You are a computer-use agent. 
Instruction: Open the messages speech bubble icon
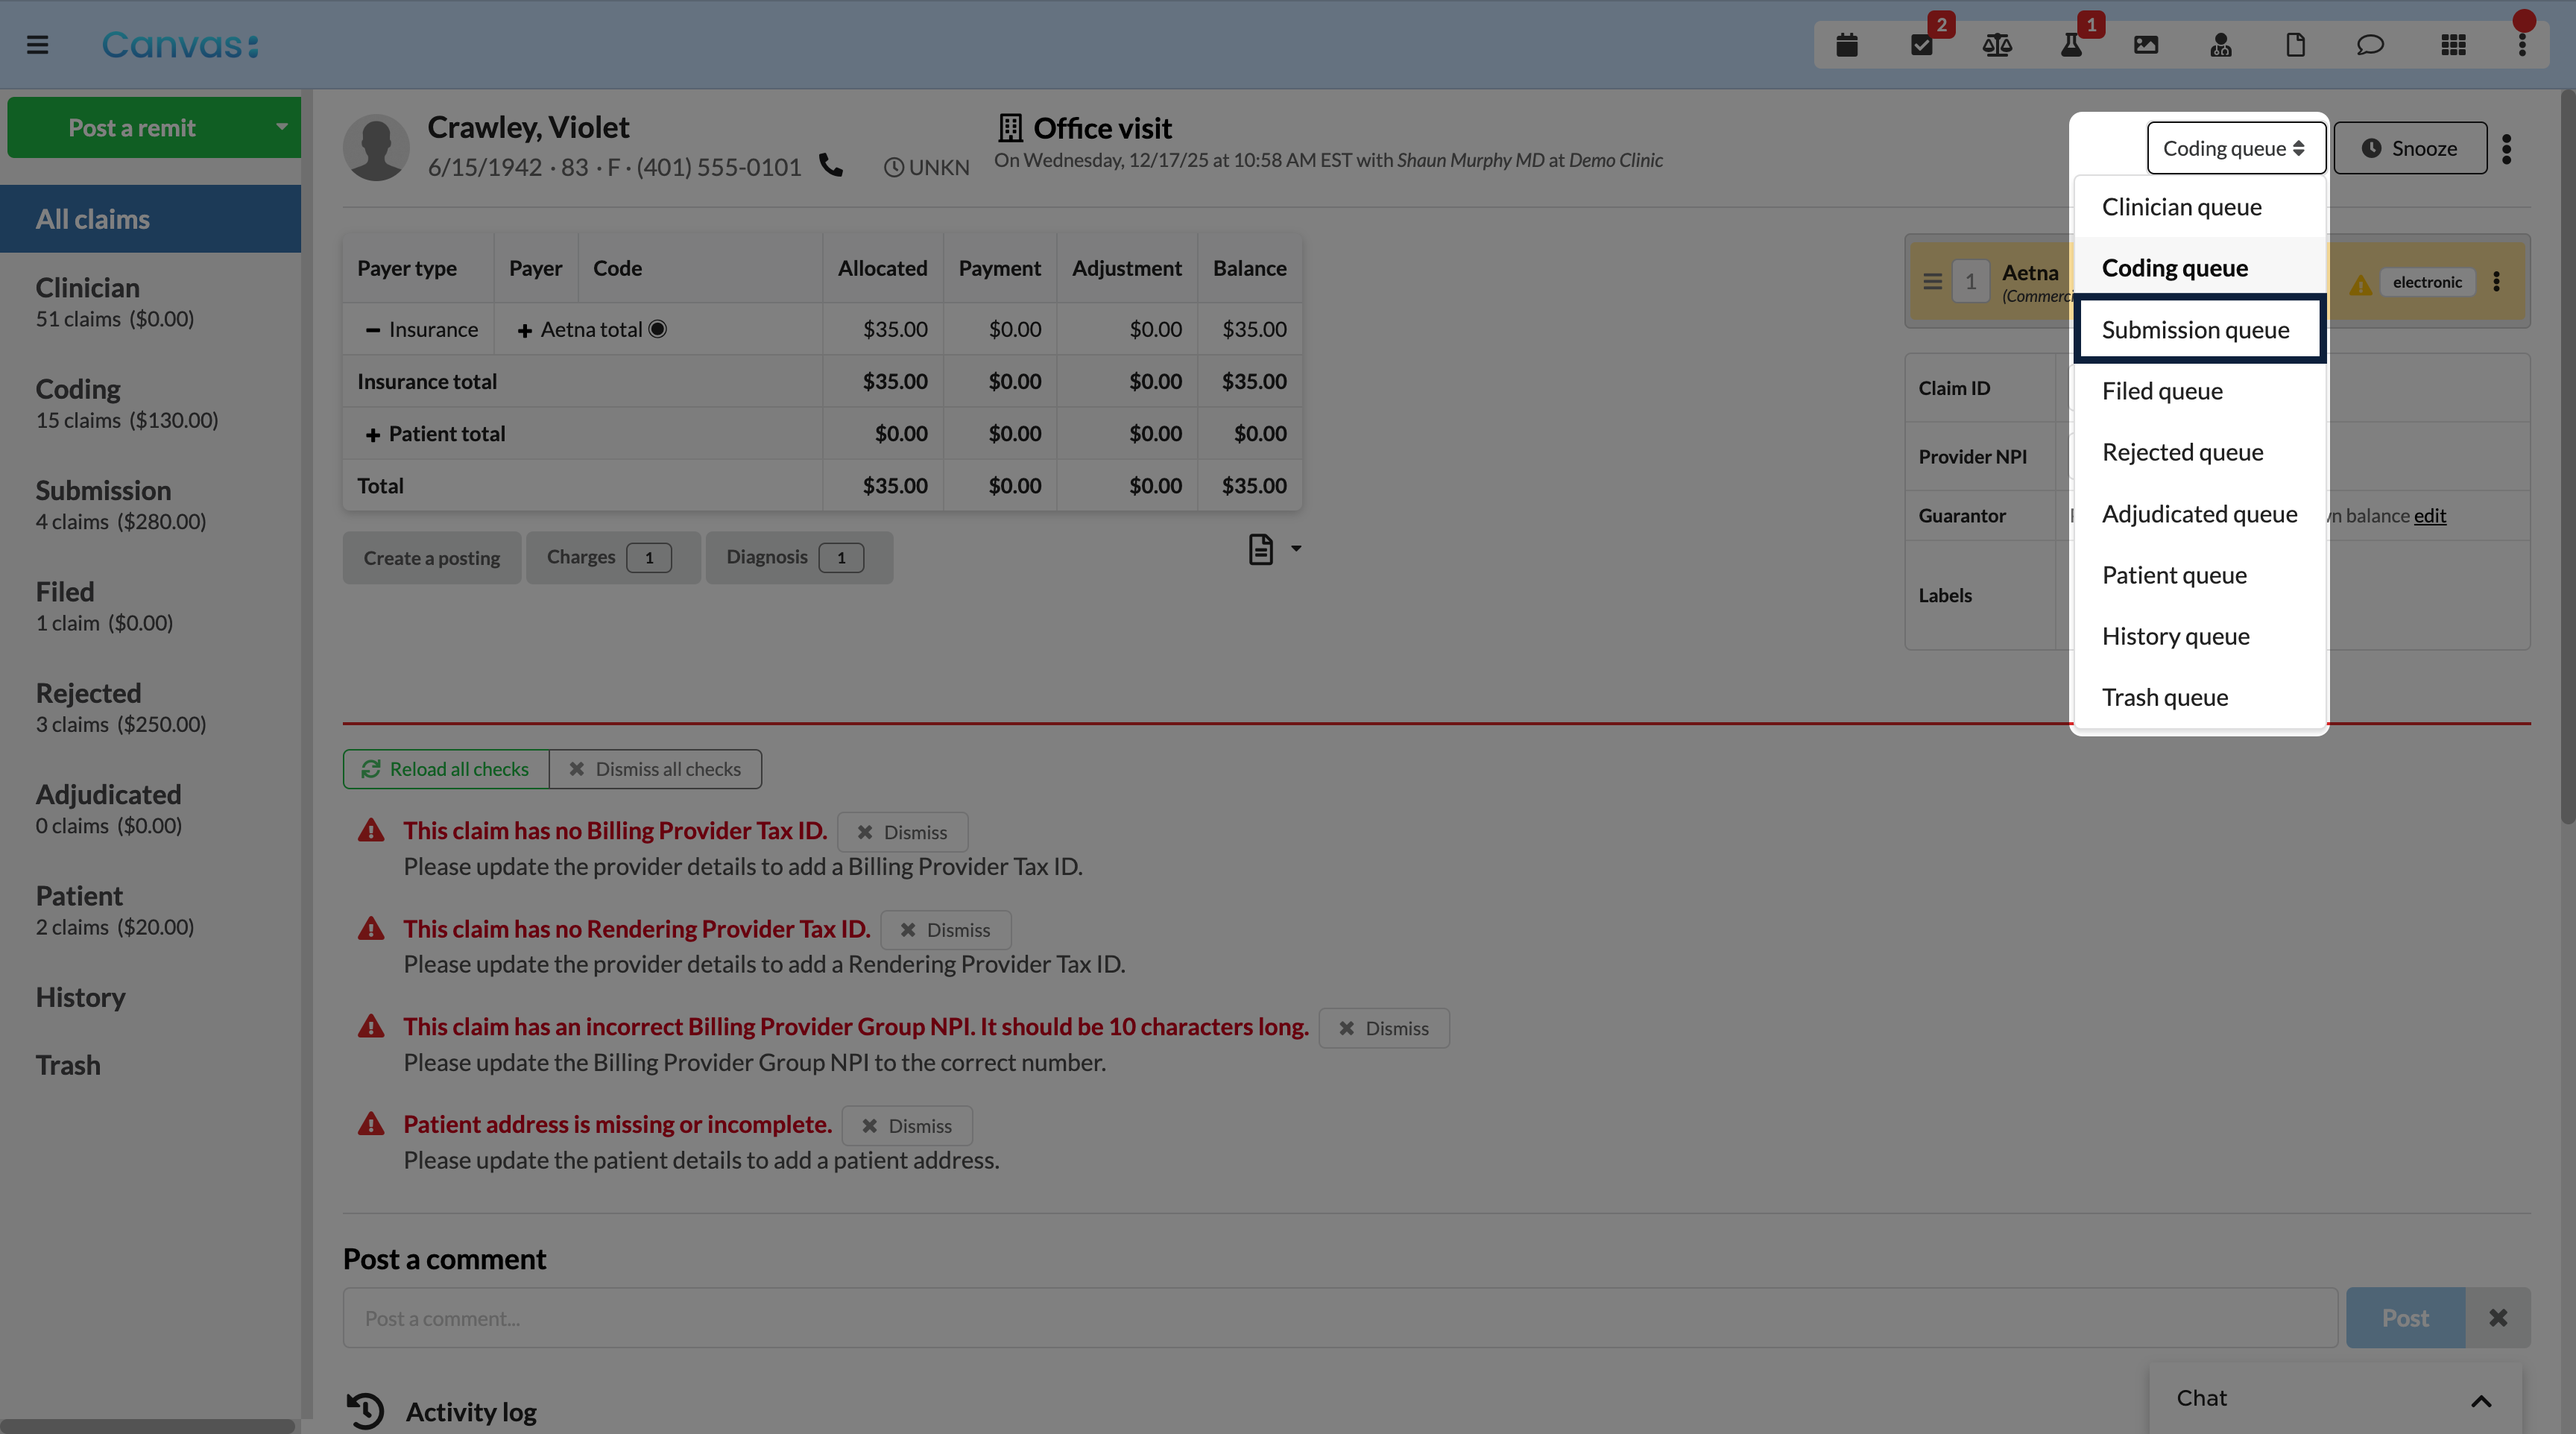pos(2370,45)
